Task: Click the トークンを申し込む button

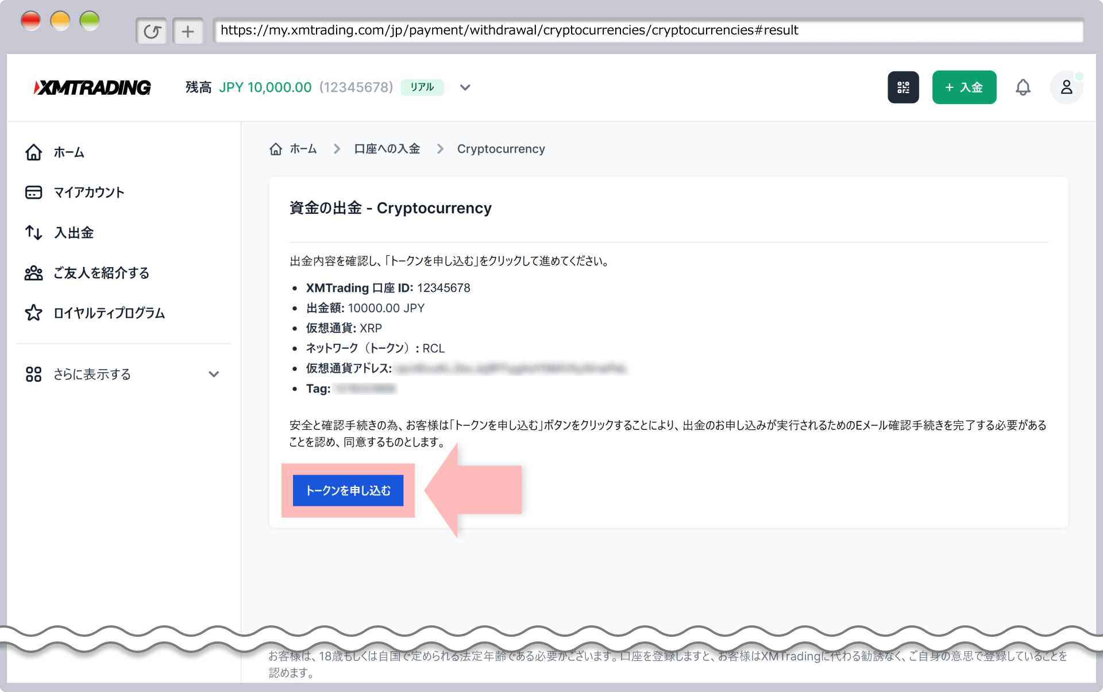Action: (348, 490)
